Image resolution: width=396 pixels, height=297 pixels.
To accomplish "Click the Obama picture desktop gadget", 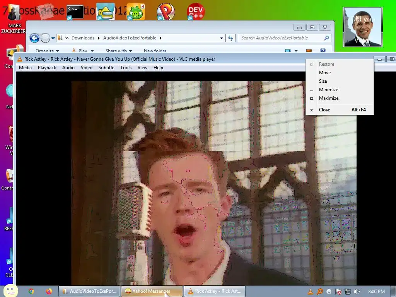I will [363, 27].
